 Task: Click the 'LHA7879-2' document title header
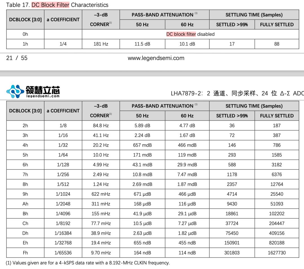[x=237, y=93]
